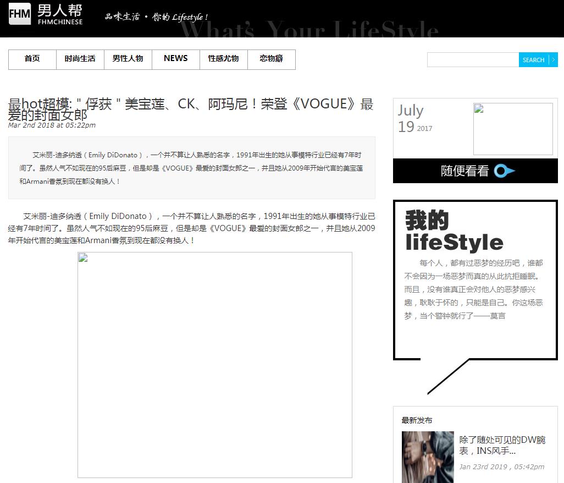Click the lifeStyle quote paragraph about 恶梦
Viewport: 564px width, 483px height.
coord(474,289)
